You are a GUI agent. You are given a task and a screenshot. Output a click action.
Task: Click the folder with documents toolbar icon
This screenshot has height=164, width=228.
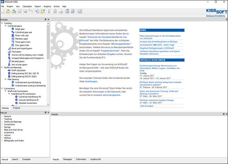(x=43, y=11)
